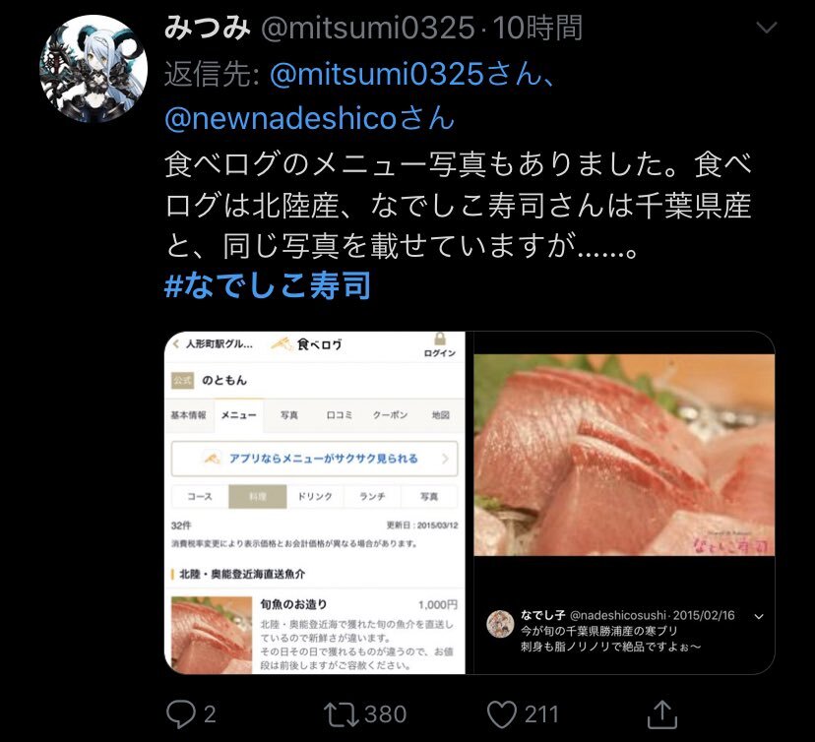Switch to the メニュー tab

tap(238, 414)
